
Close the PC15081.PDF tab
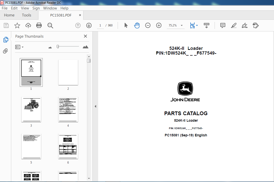click(x=80, y=15)
